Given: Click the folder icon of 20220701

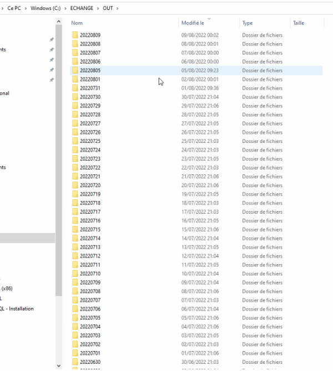Looking at the screenshot, I should point(75,353).
